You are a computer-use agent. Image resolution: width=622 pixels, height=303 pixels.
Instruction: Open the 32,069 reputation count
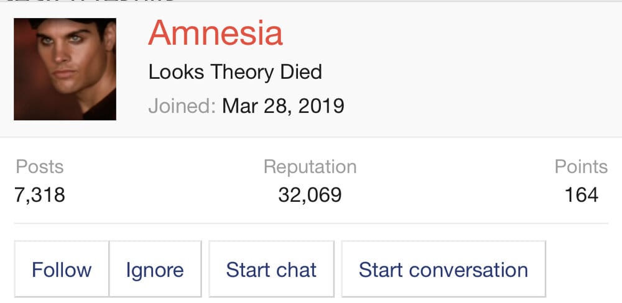(310, 195)
